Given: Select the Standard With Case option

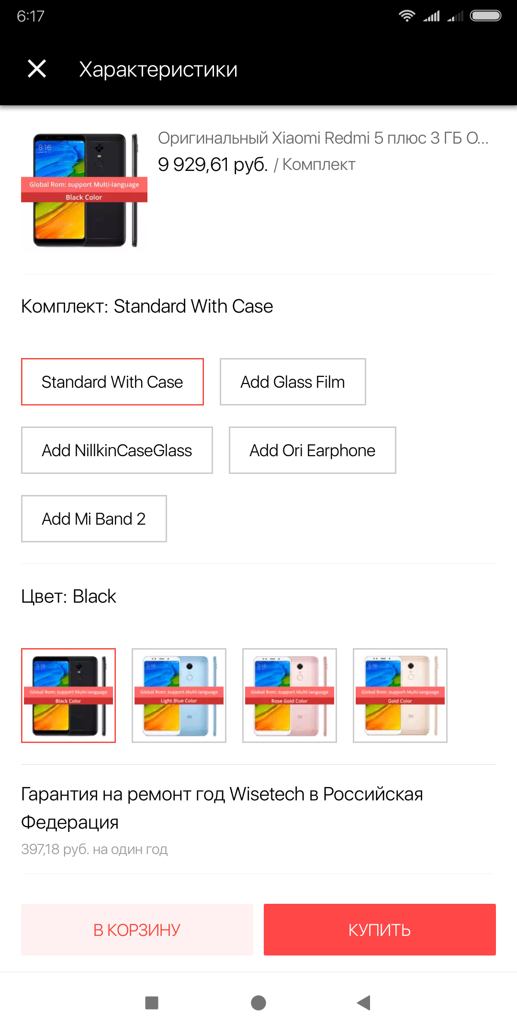Looking at the screenshot, I should (112, 382).
